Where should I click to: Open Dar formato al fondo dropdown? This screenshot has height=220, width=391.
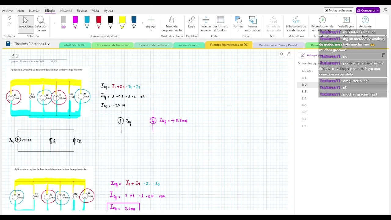pos(220,24)
